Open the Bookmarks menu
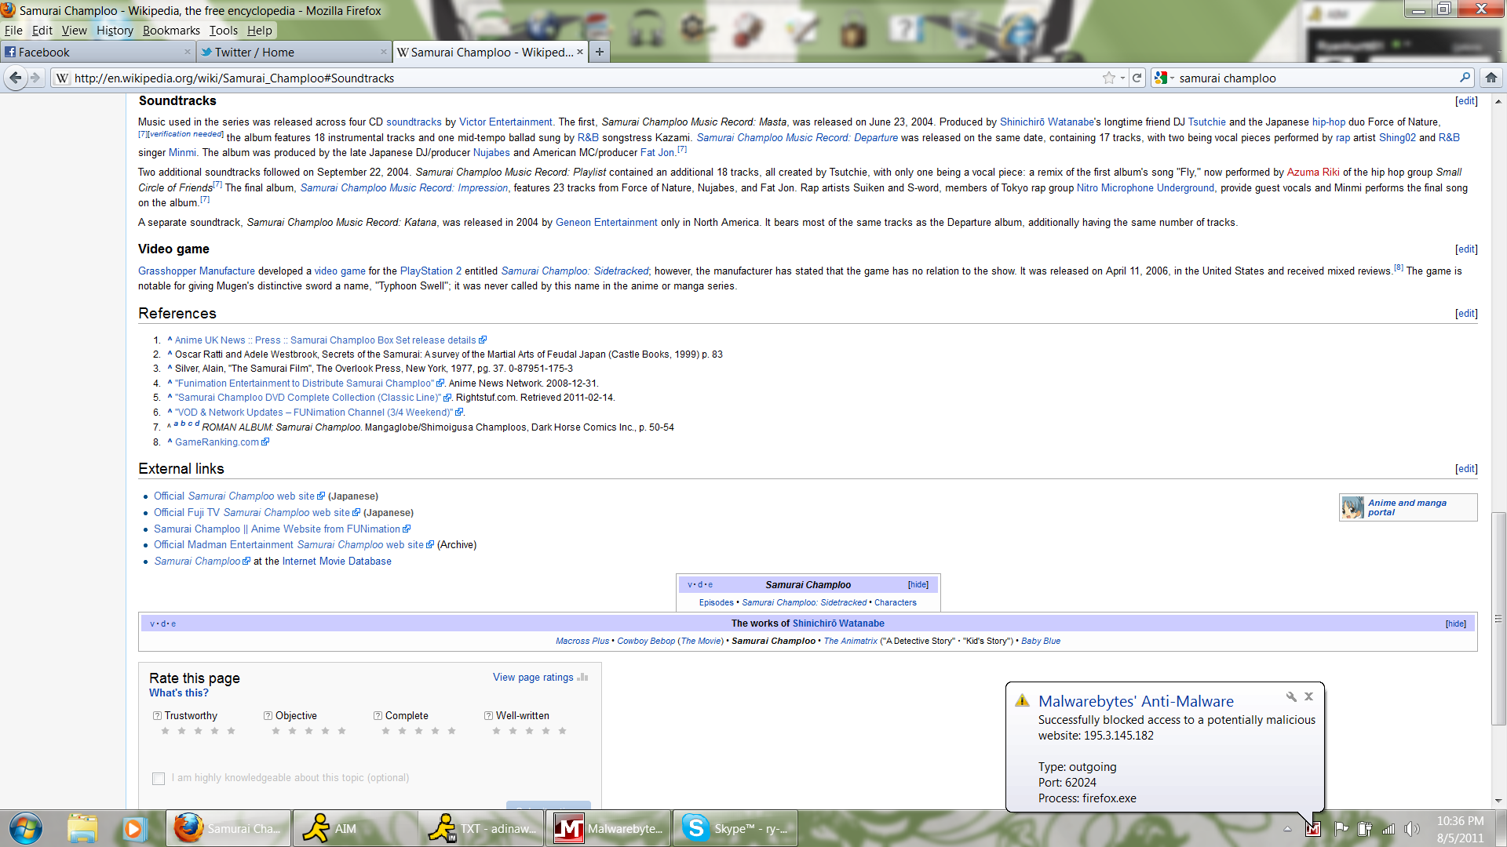The height and width of the screenshot is (847, 1507). pyautogui.click(x=171, y=30)
